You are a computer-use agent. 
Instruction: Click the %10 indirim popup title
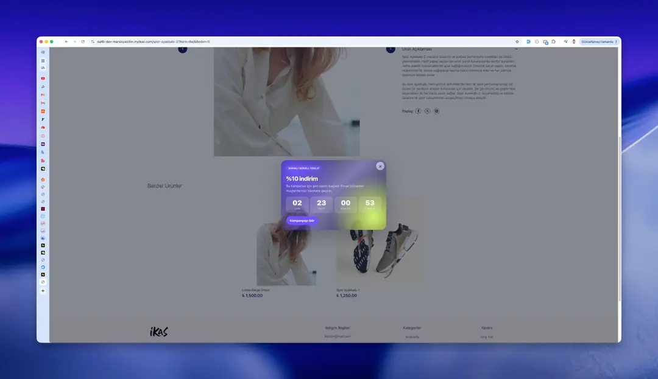[x=302, y=179]
